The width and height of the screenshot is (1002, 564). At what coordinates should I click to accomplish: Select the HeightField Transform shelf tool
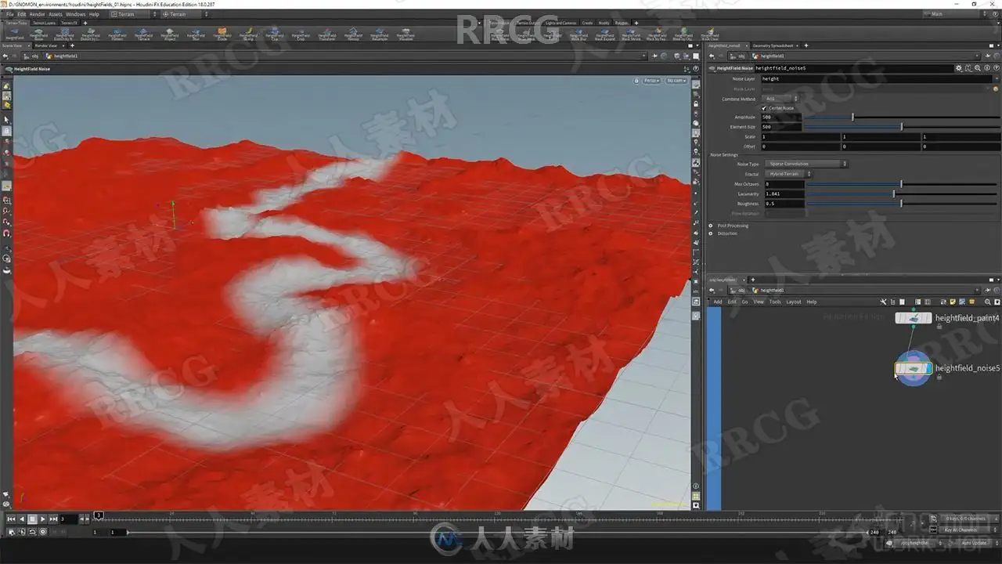click(x=327, y=34)
